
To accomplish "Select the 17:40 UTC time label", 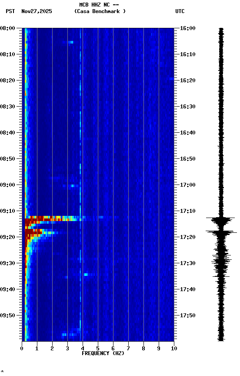I will [x=188, y=289].
